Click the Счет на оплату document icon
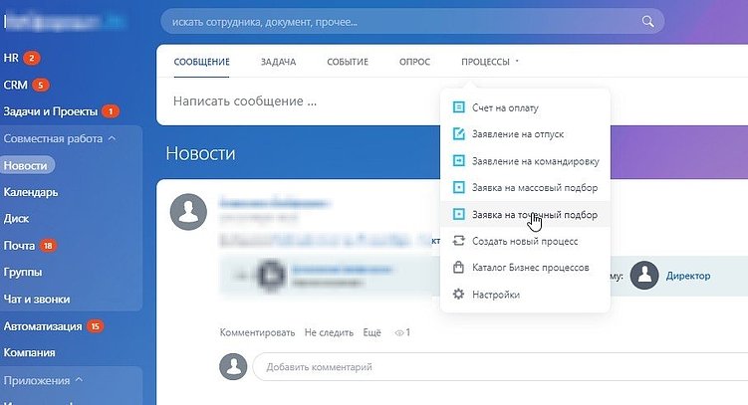The height and width of the screenshot is (405, 748). (458, 107)
